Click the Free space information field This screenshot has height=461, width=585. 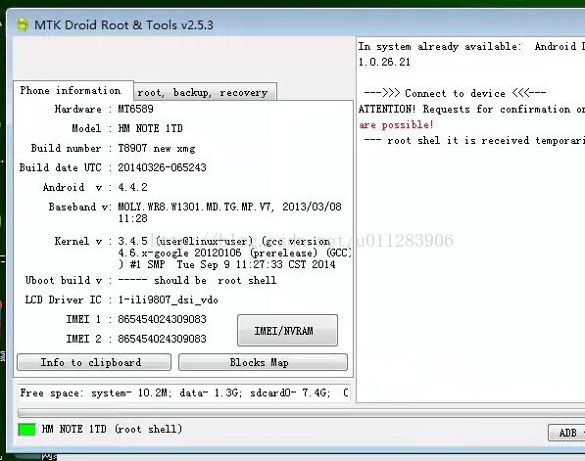tap(183, 392)
